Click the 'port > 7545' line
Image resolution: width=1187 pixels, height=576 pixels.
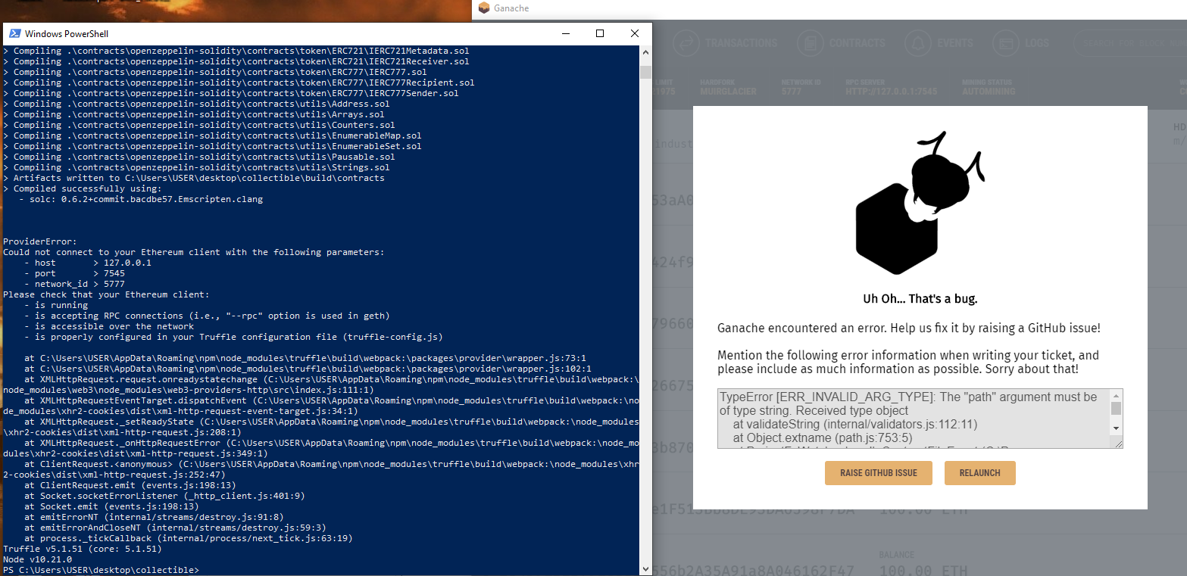[x=74, y=273]
